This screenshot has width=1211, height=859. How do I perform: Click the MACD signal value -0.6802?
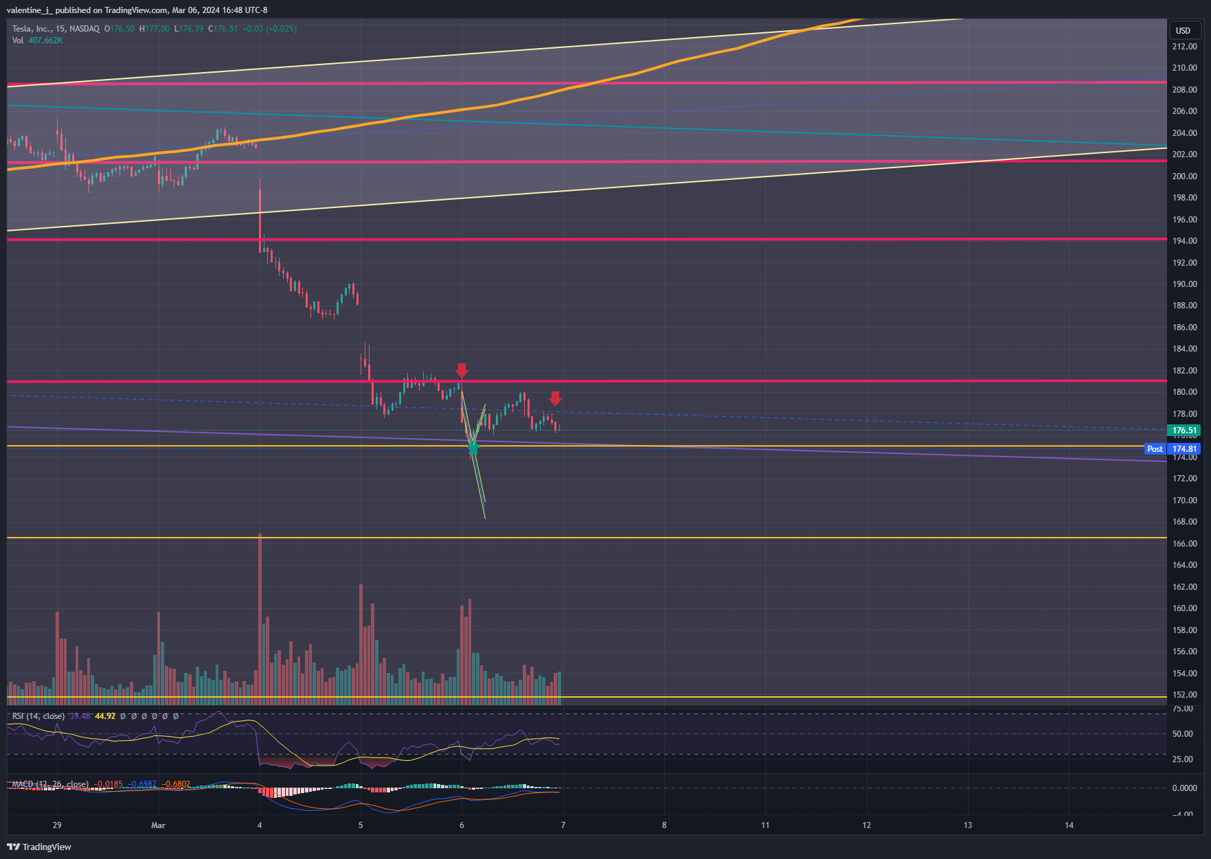point(175,784)
